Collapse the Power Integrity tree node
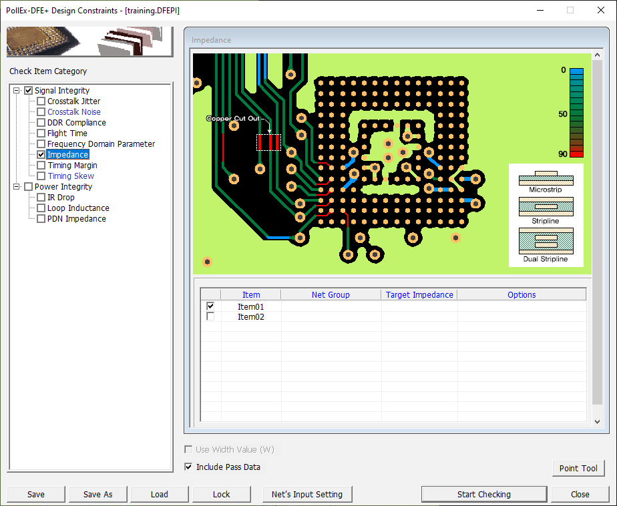This screenshot has width=617, height=506. (x=17, y=187)
